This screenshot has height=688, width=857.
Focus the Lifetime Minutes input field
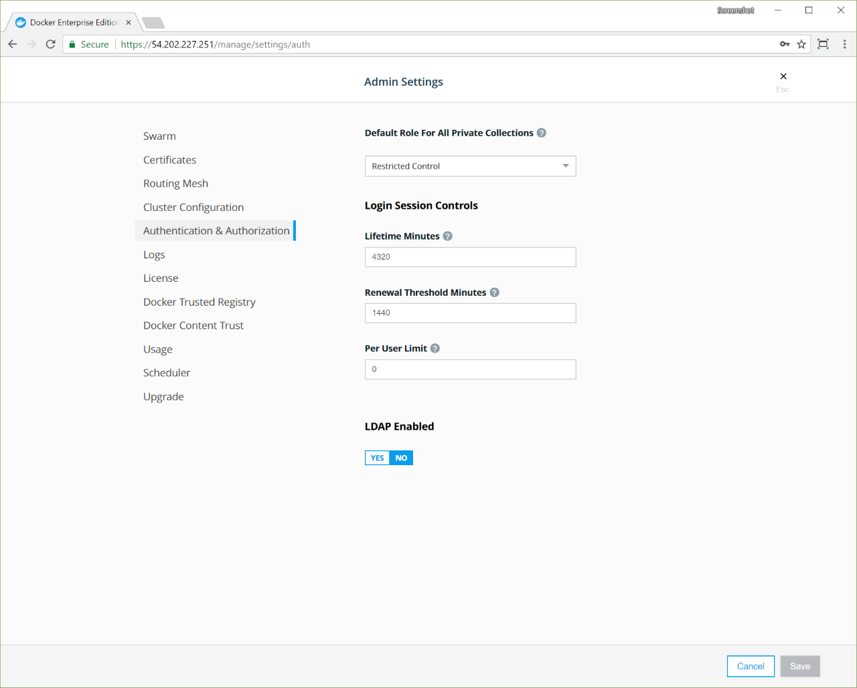[x=470, y=257]
